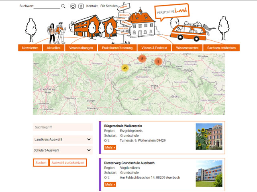
Task: Open the Newsletter menu item
Action: coord(30,48)
